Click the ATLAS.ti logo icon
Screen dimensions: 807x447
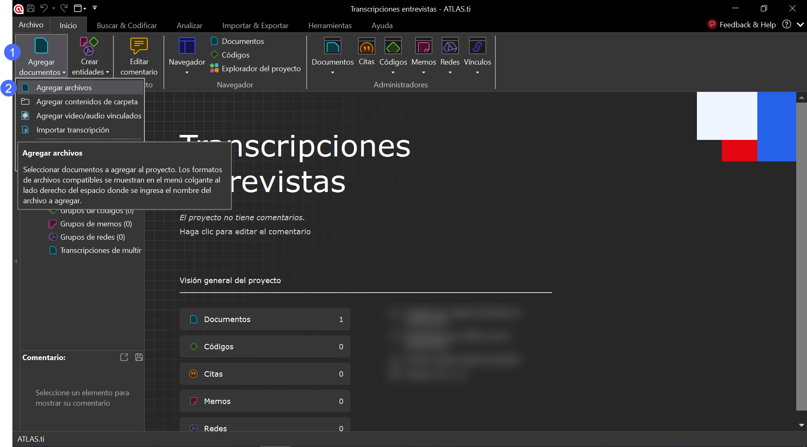tap(19, 9)
